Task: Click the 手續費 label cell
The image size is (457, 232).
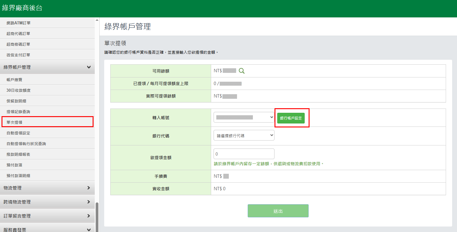Action: [x=161, y=176]
